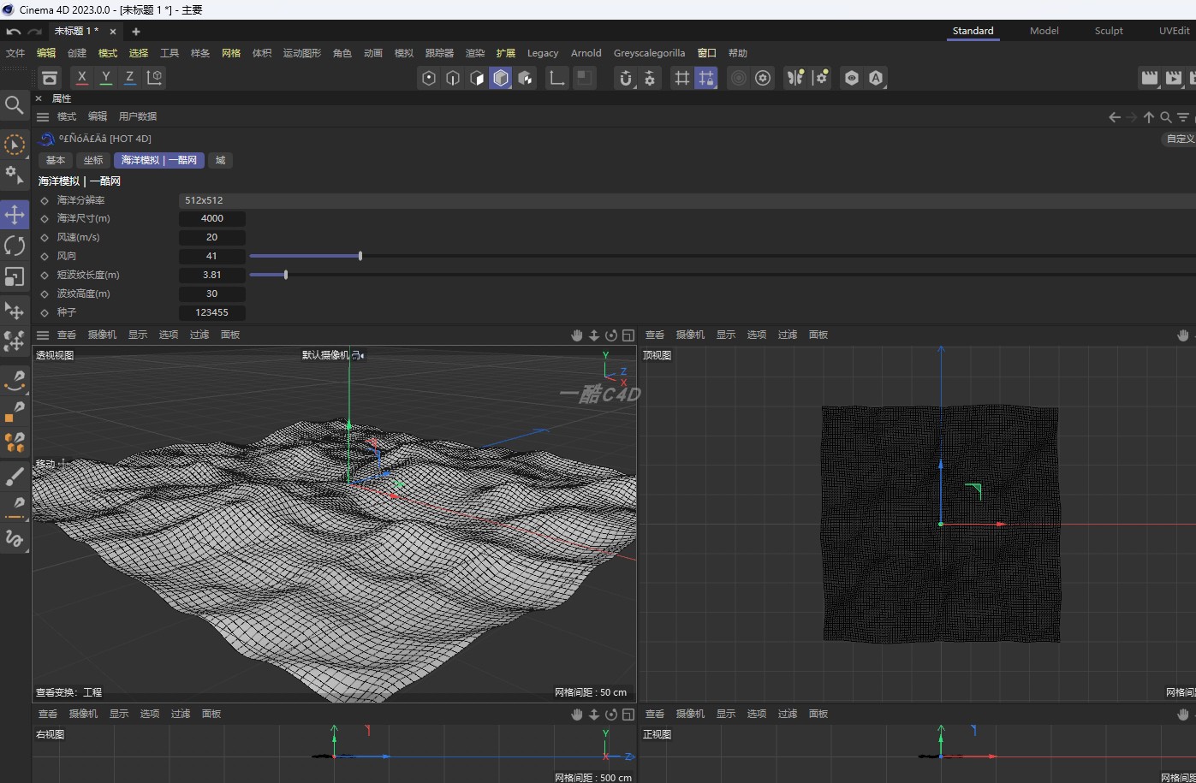Click the Undo arrow icon

pos(13,31)
